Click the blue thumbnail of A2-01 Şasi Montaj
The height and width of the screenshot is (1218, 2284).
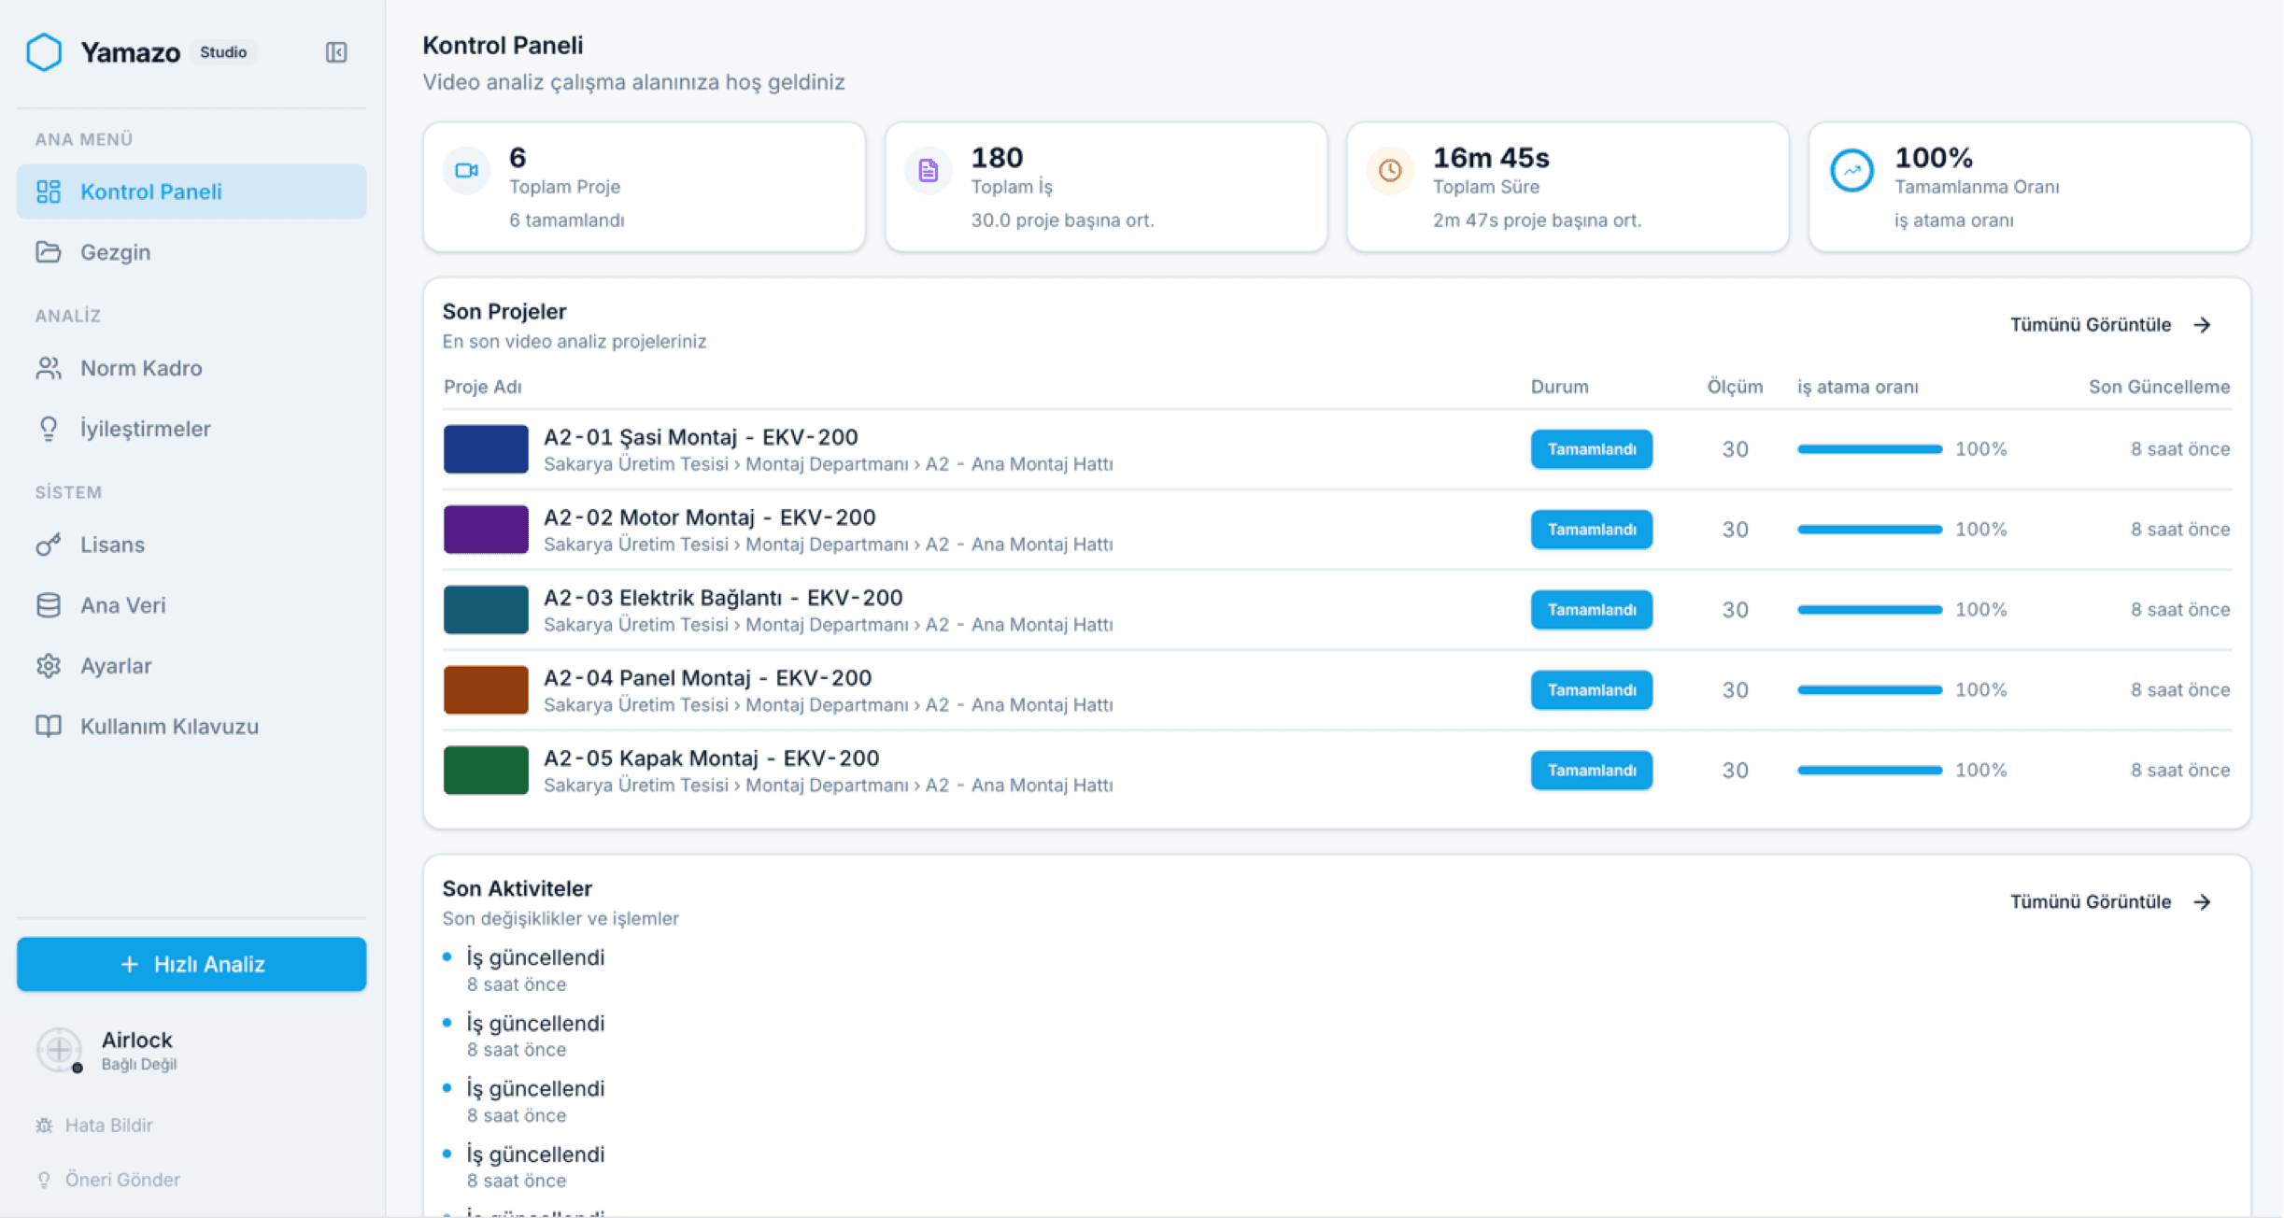pyautogui.click(x=486, y=449)
